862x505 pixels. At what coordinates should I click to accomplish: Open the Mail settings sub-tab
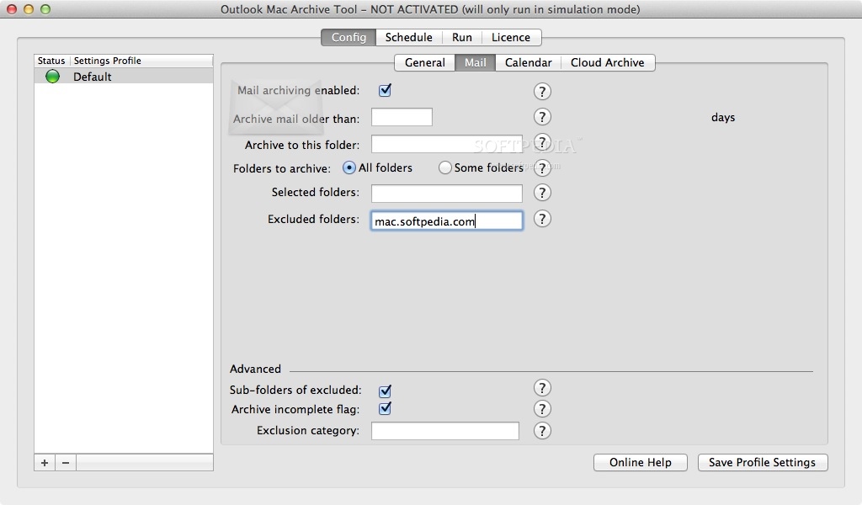475,62
